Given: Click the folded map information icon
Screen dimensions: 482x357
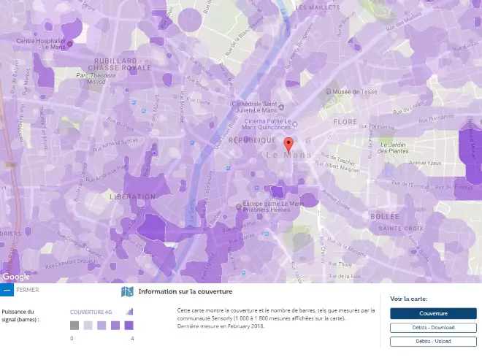Looking at the screenshot, I should click(x=127, y=292).
